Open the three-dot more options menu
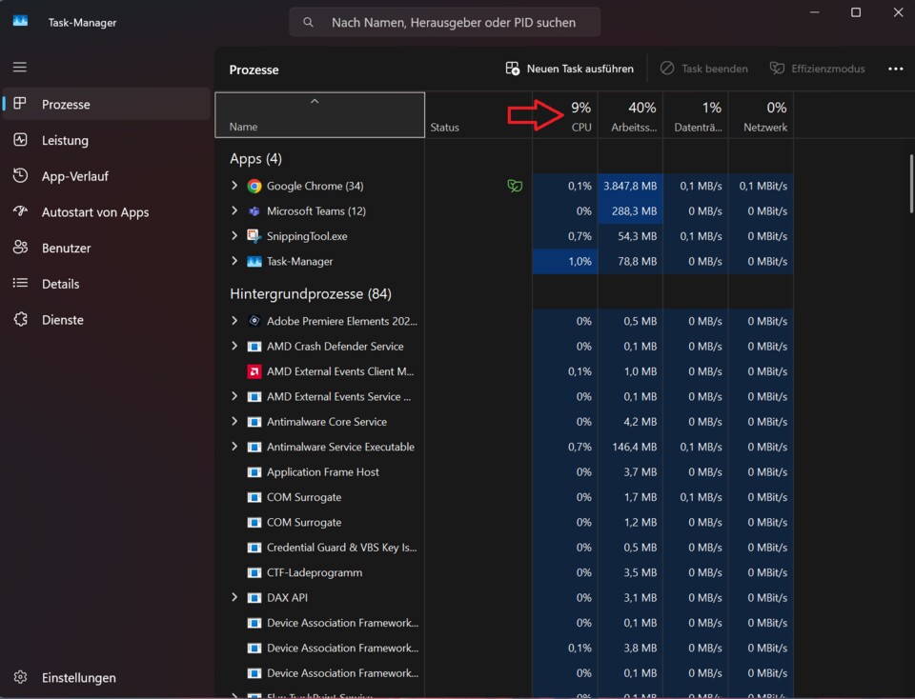 coord(895,68)
